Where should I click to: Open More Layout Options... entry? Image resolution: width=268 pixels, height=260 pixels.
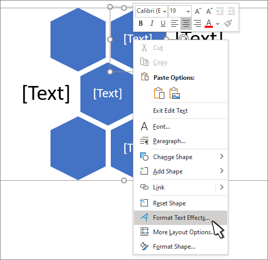pos(180,232)
